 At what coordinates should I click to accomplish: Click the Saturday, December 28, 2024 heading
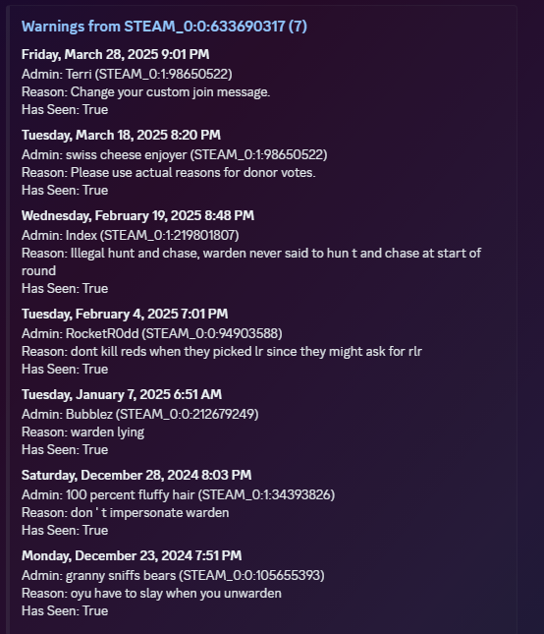(136, 475)
